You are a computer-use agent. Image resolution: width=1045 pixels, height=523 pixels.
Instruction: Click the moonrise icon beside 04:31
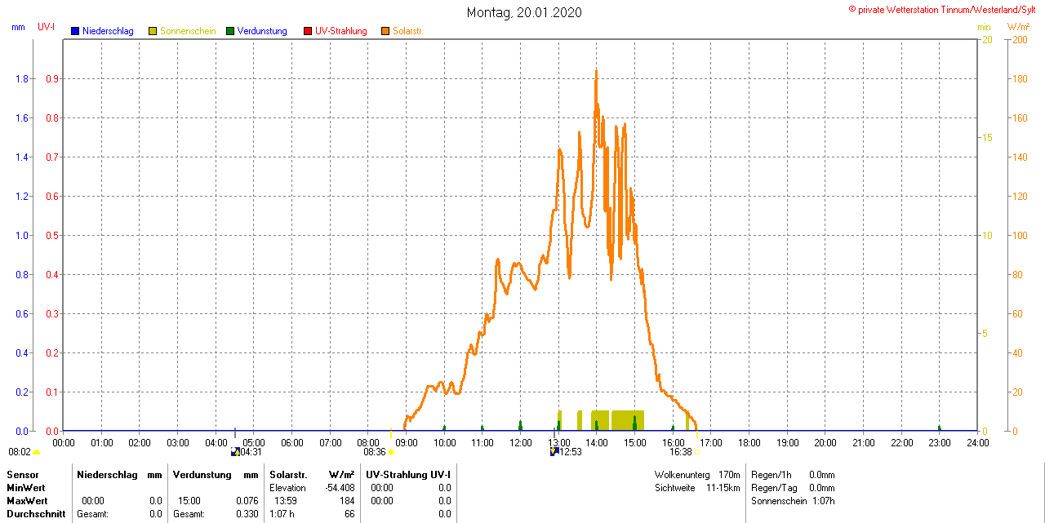tap(235, 451)
